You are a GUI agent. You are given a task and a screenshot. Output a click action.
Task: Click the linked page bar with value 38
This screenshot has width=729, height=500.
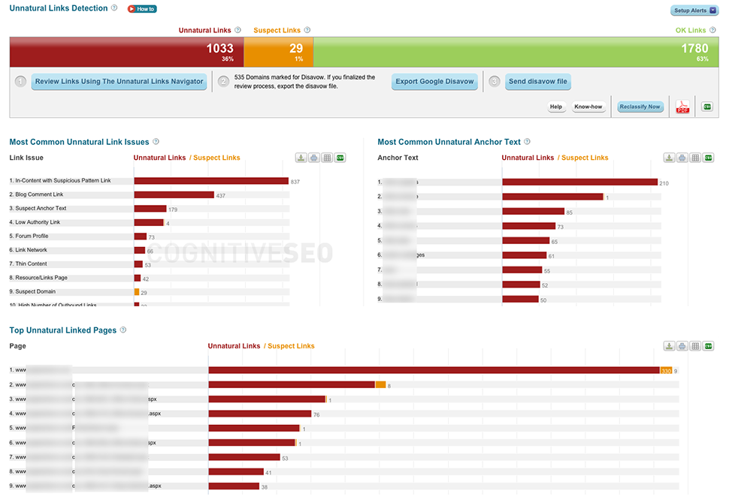[x=234, y=486]
